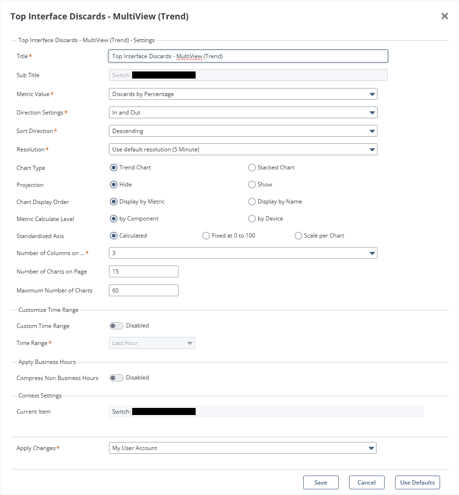The width and height of the screenshot is (459, 495).
Task: Open the Apply Changes dropdown
Action: coord(243,448)
